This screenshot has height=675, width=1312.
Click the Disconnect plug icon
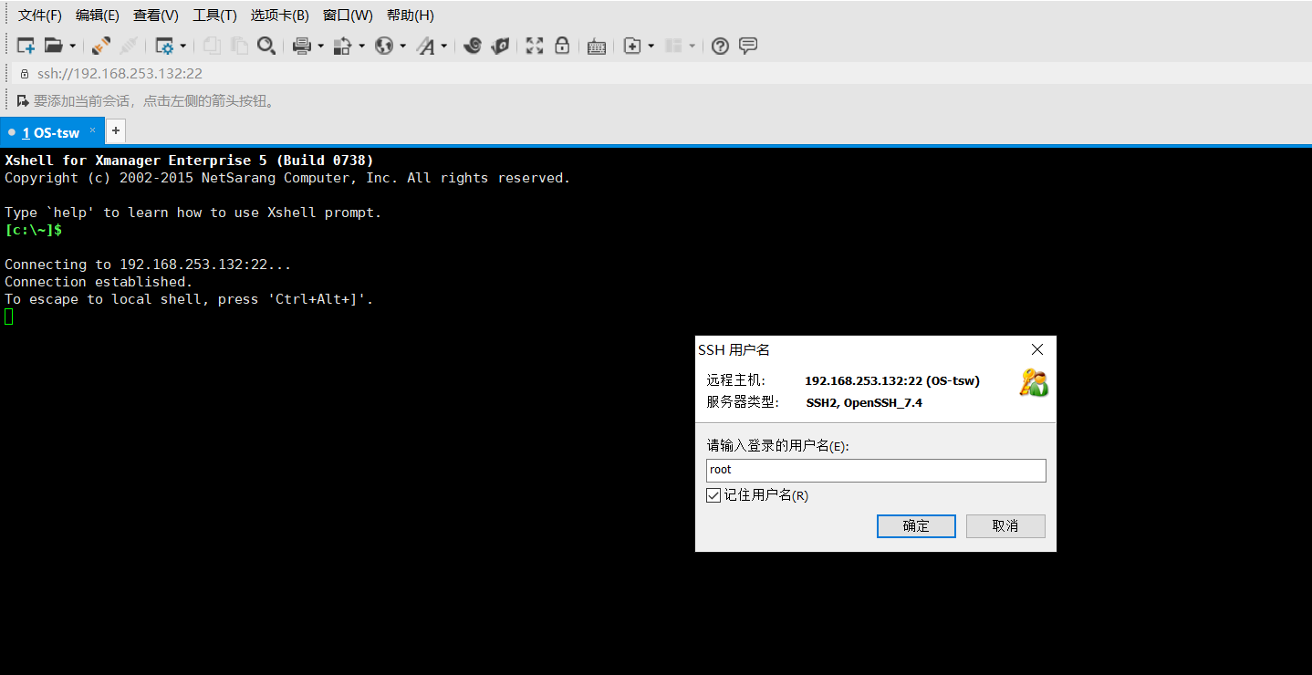[101, 46]
